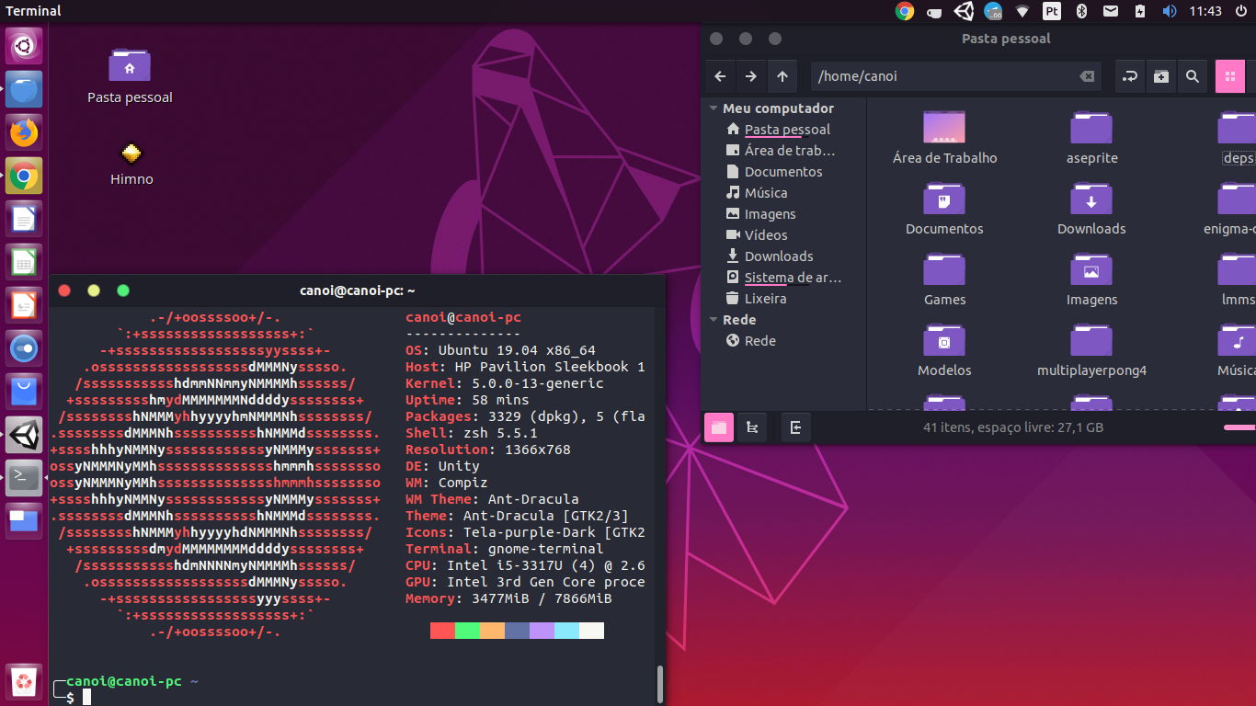Collapse the Rede section
The image size is (1256, 706).
pyautogui.click(x=714, y=320)
